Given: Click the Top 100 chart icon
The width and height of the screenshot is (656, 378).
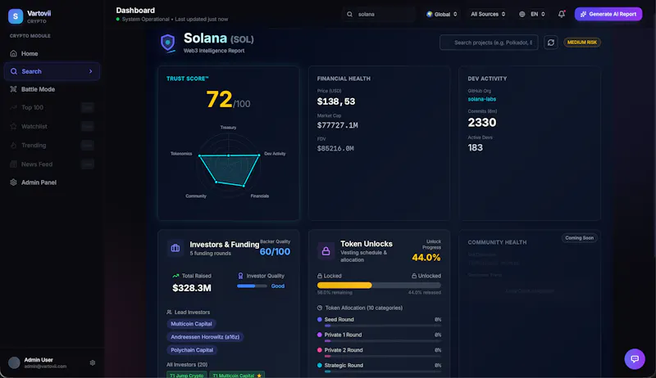Looking at the screenshot, I should coord(13,108).
